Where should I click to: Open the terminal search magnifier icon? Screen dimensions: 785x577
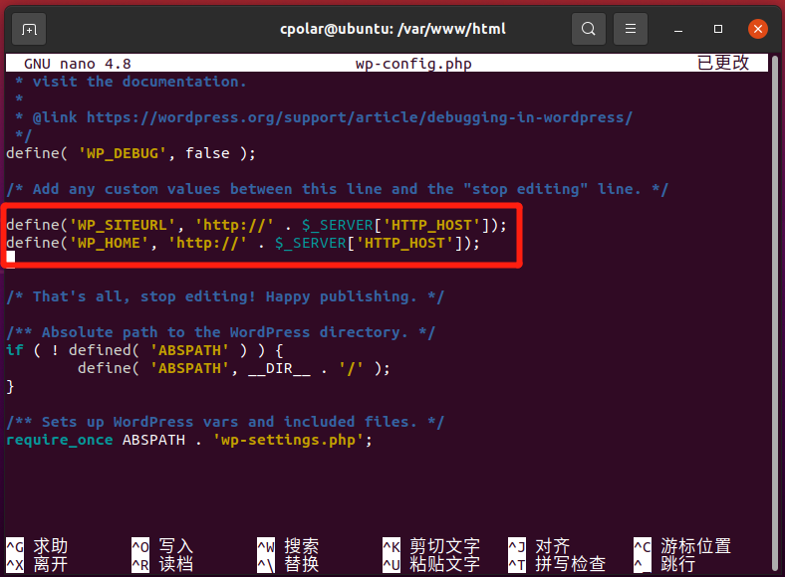click(588, 29)
